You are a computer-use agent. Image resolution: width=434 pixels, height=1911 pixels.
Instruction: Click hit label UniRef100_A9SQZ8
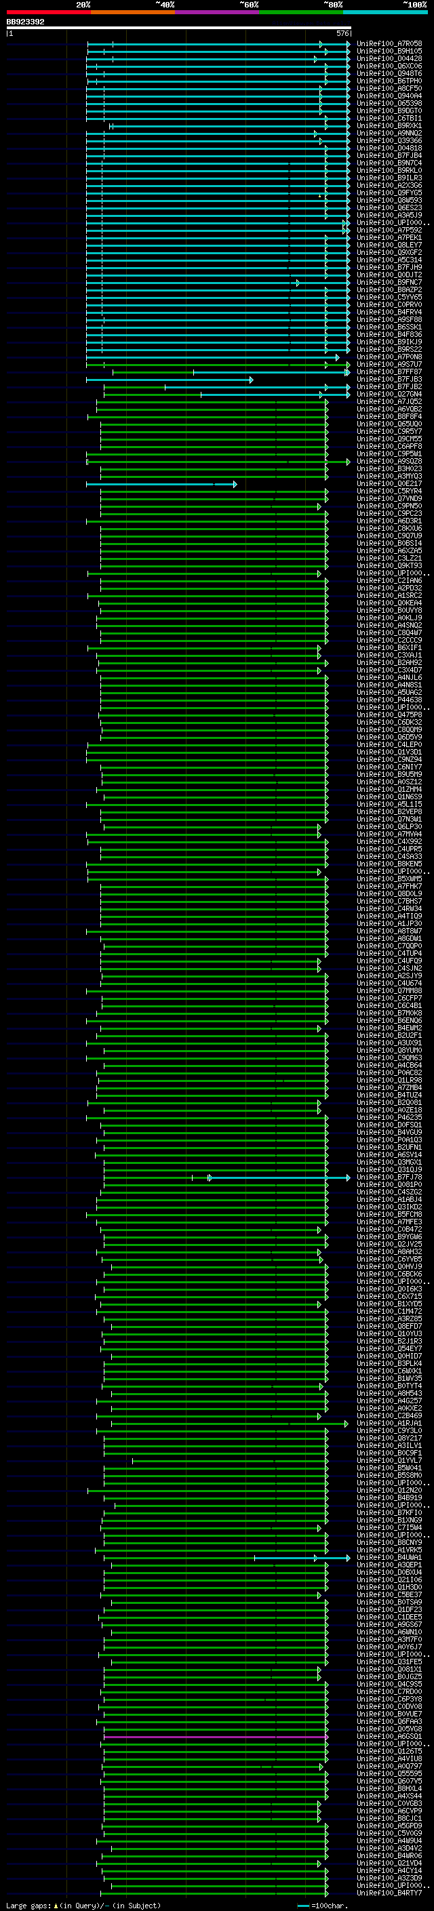coord(389,462)
